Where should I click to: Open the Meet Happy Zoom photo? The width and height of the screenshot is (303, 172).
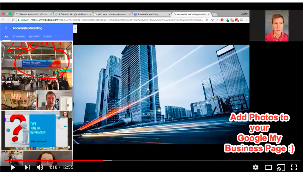[36, 65]
